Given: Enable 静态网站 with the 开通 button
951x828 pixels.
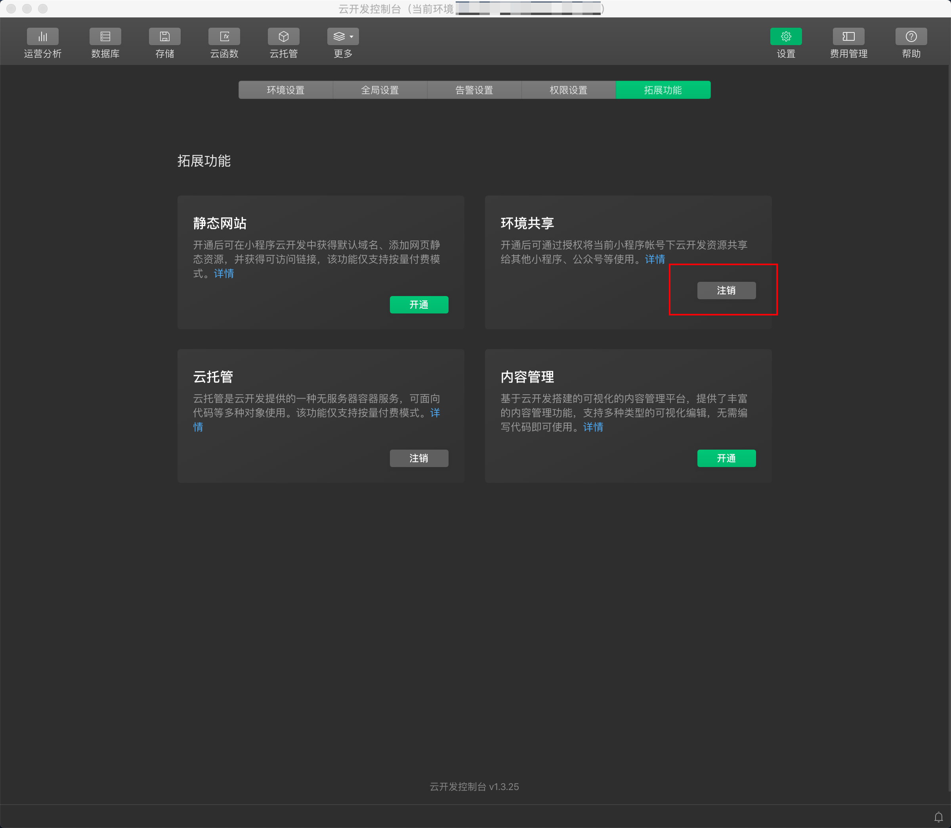Looking at the screenshot, I should pos(418,305).
